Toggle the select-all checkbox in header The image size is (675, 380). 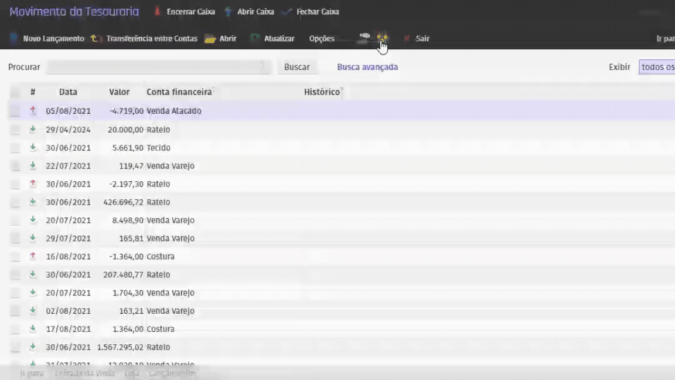click(15, 92)
